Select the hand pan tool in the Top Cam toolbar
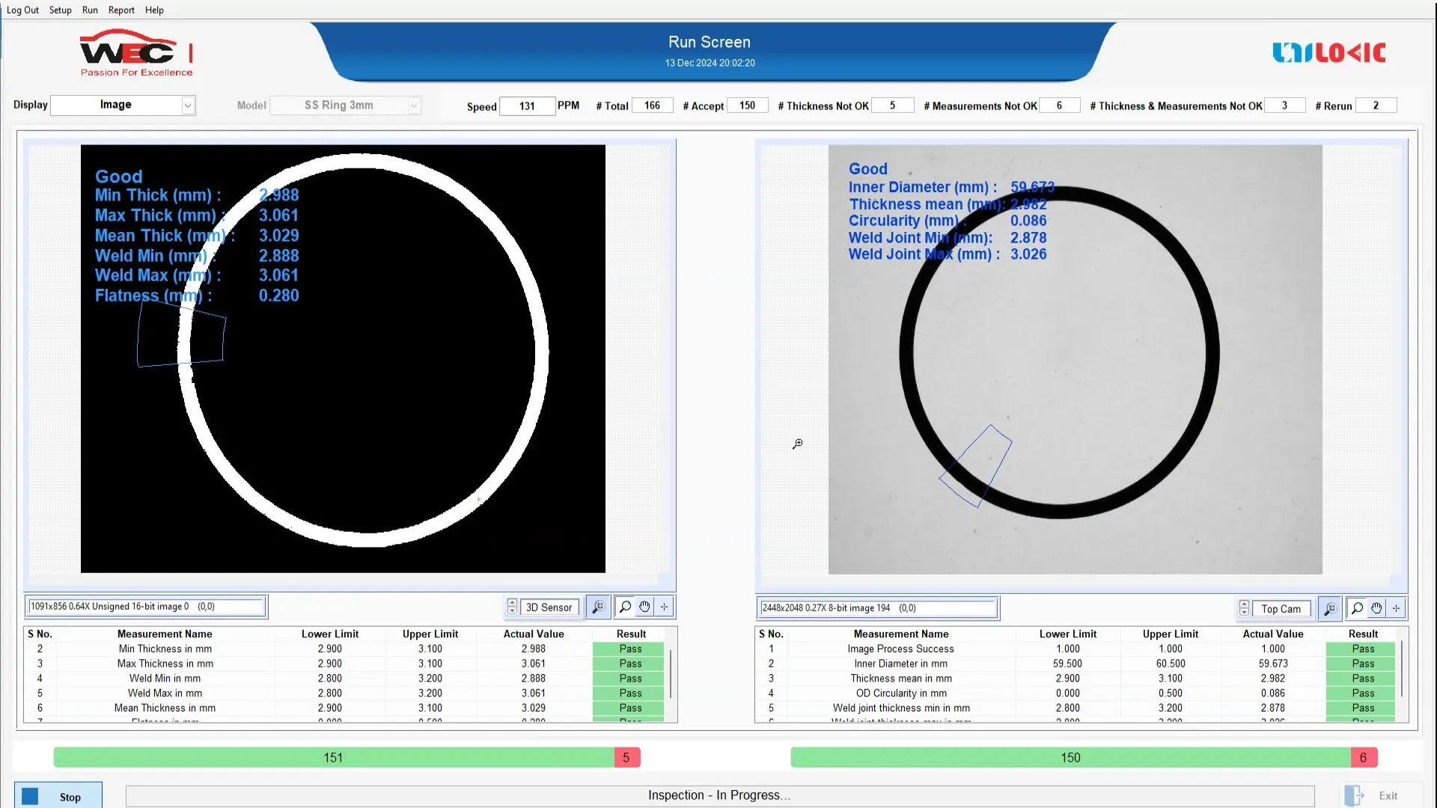The height and width of the screenshot is (808, 1437). (x=1376, y=608)
